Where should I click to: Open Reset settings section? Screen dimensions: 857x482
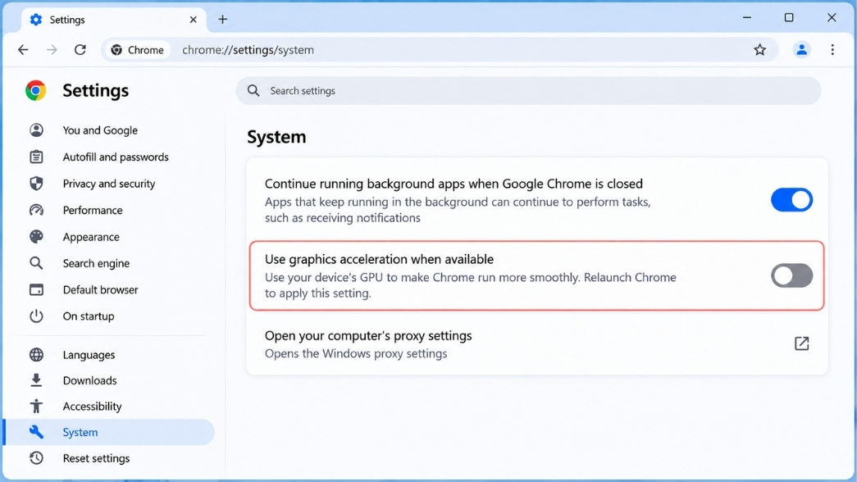96,458
